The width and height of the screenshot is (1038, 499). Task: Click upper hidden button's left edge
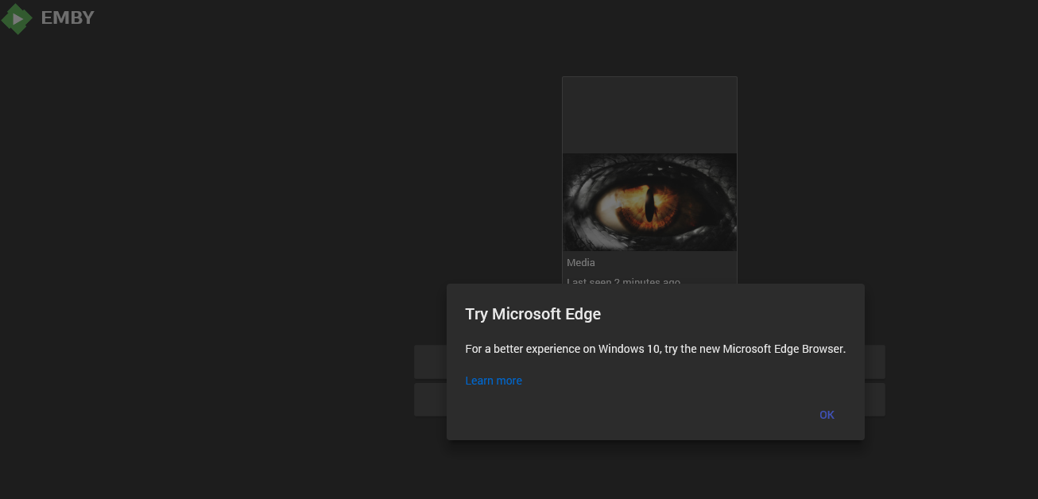[429, 362]
